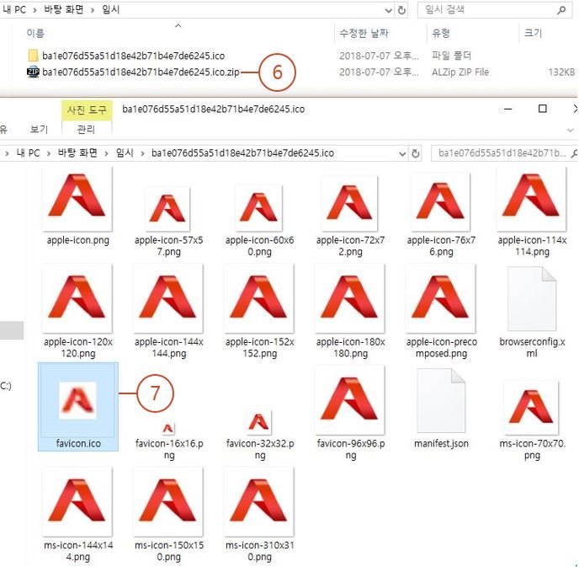Minimize the ico folder window

(x=508, y=109)
